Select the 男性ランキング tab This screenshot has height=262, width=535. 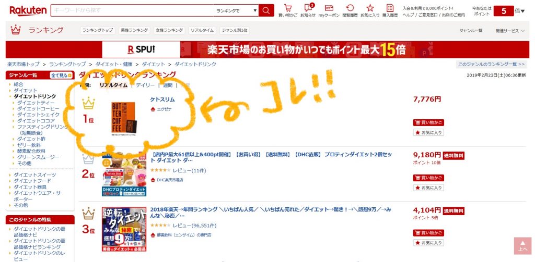(134, 31)
